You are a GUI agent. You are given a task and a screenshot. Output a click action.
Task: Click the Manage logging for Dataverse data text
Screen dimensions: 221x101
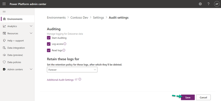[65, 34]
